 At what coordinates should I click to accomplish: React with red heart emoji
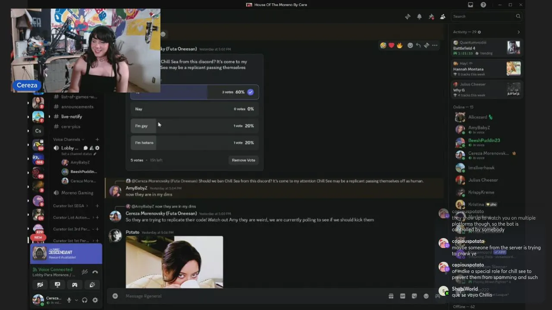(x=391, y=45)
